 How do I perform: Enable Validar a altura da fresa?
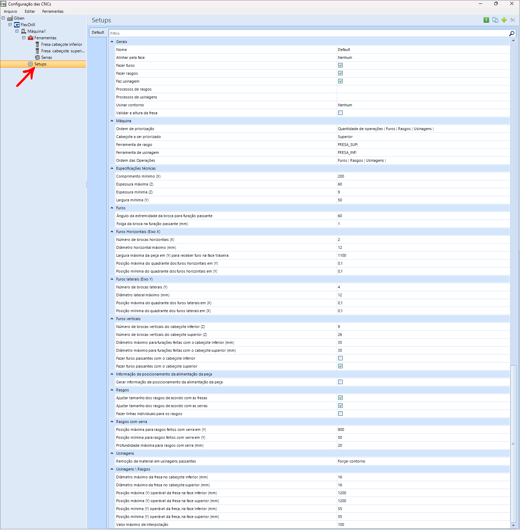[340, 113]
